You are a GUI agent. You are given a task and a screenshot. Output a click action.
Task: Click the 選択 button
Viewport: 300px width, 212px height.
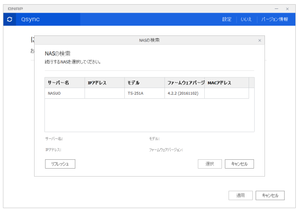click(210, 164)
